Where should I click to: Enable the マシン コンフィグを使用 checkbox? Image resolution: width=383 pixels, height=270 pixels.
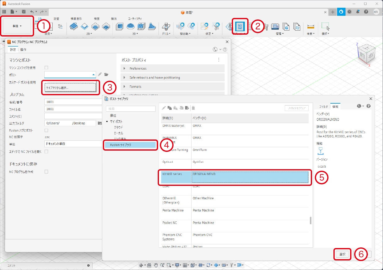[x=46, y=67]
